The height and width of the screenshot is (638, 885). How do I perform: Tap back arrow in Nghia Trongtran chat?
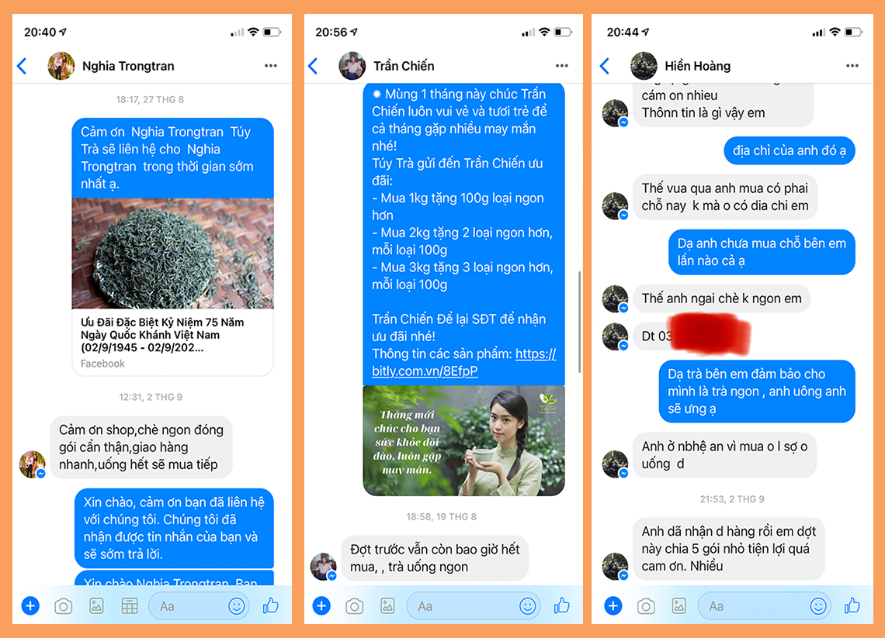click(x=22, y=66)
